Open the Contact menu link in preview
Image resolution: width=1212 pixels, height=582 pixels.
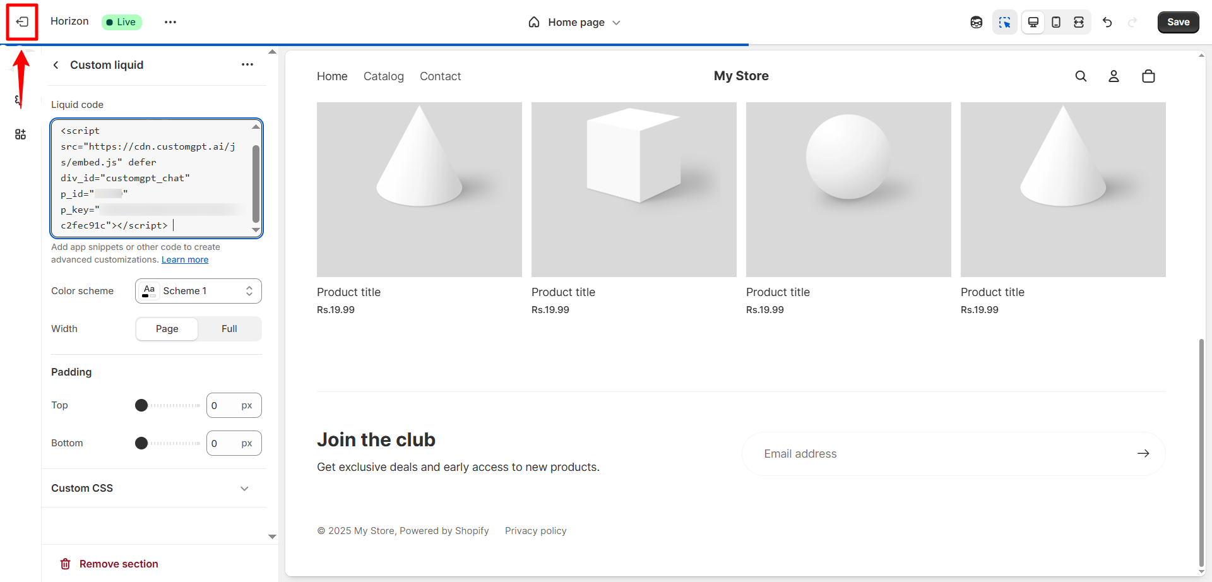[441, 76]
